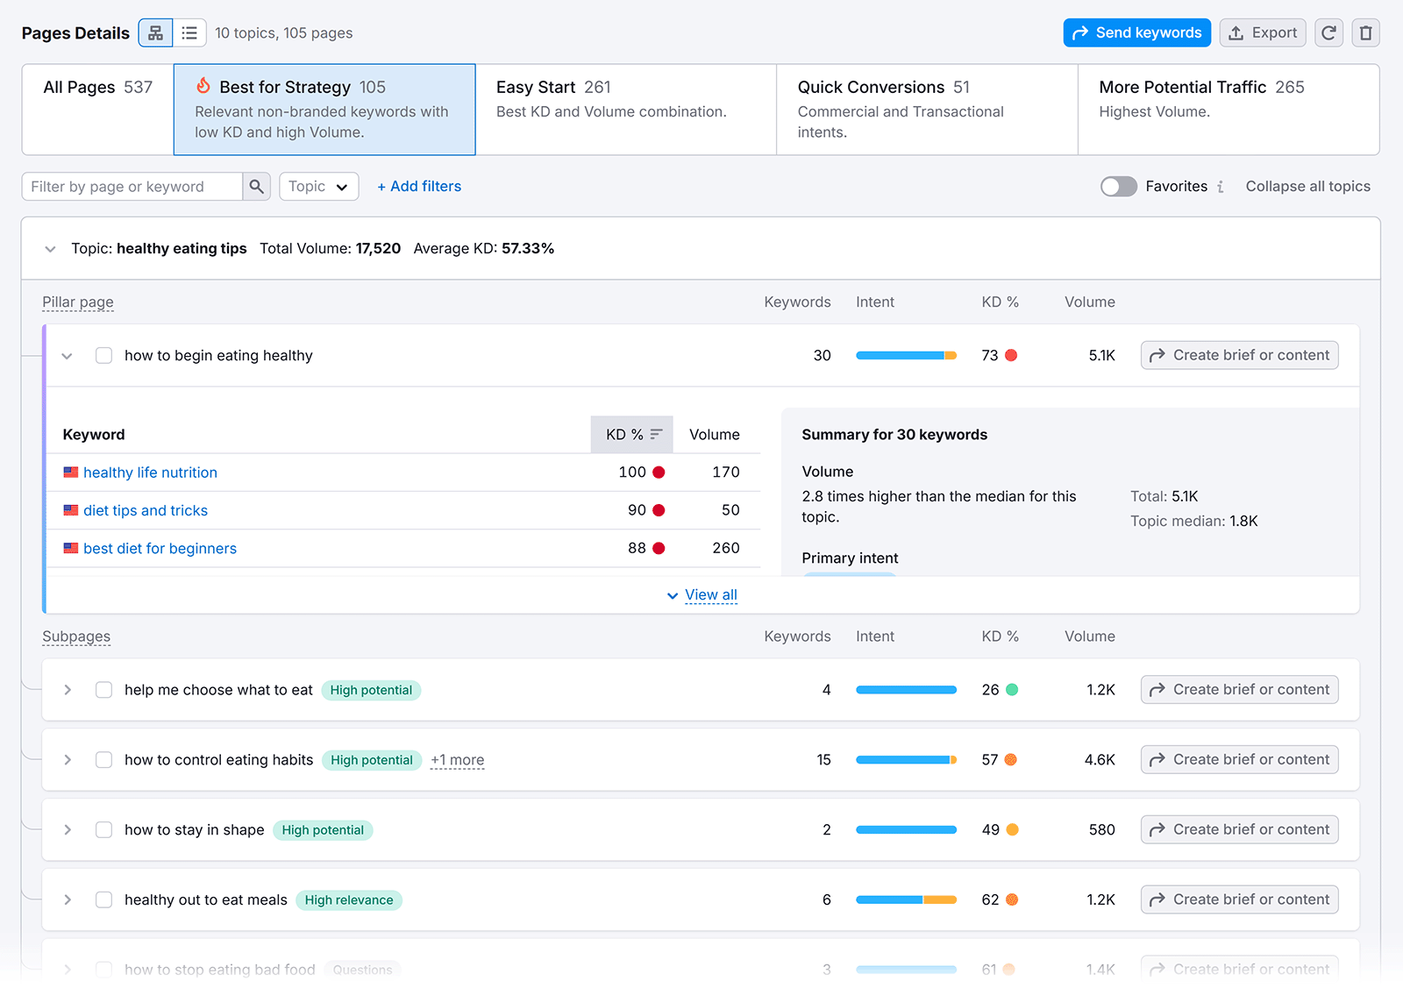Click the info icon beside Favorites

1221,186
